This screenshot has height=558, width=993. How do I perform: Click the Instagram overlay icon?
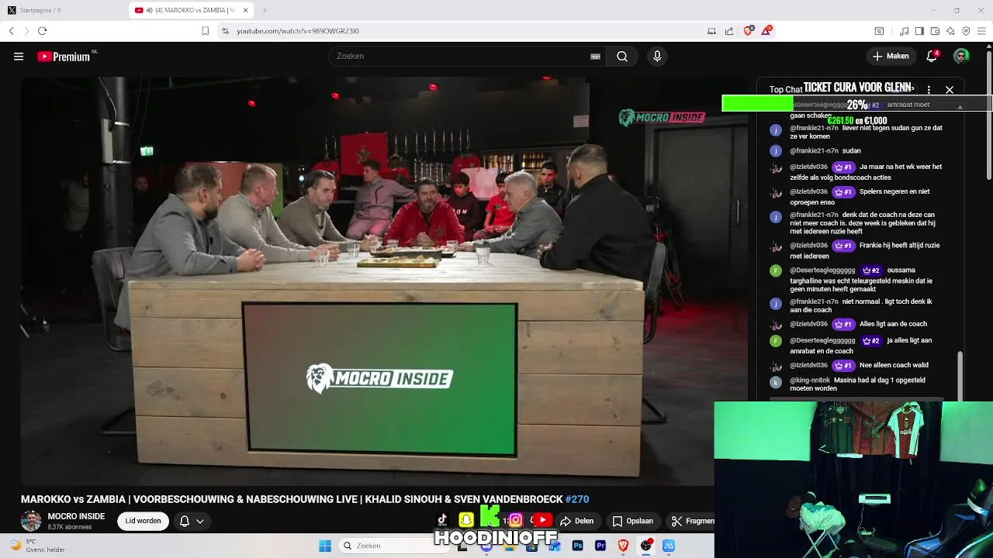tap(515, 520)
